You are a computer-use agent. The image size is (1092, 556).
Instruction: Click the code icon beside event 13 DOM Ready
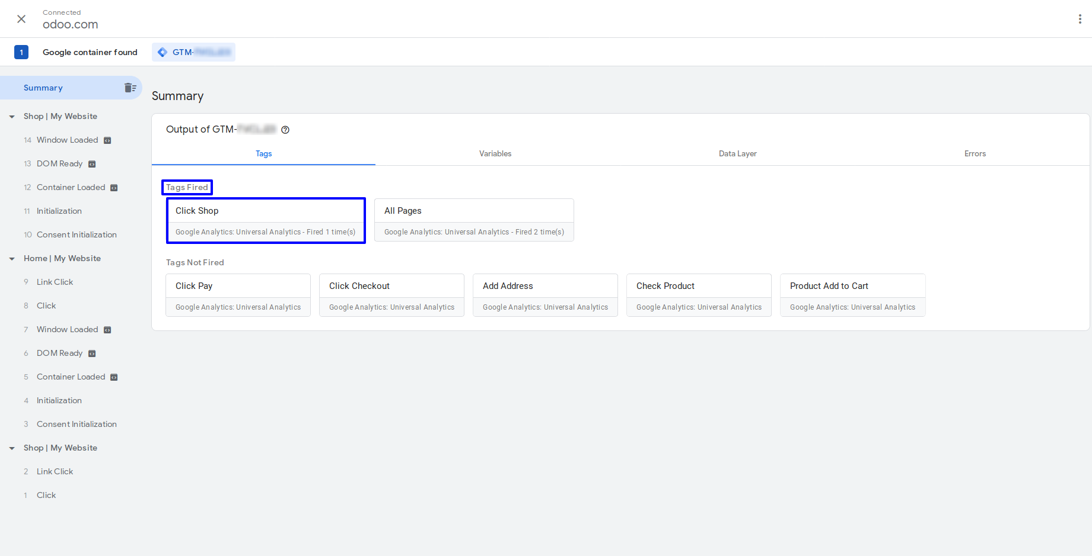pos(92,164)
